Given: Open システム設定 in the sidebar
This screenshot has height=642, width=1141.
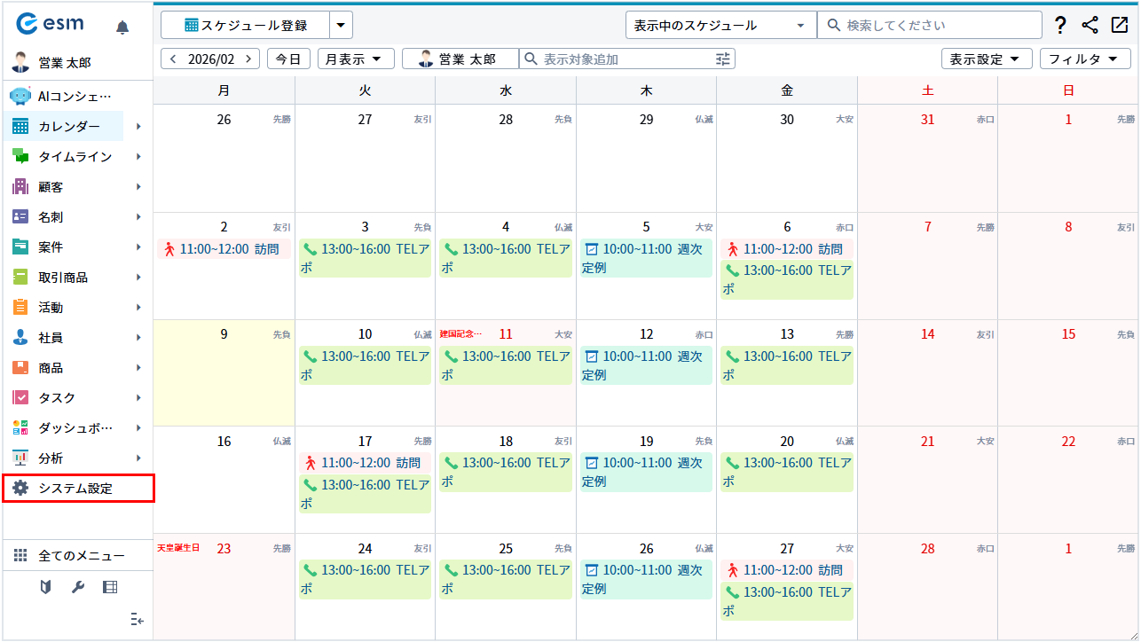Looking at the screenshot, I should point(78,489).
